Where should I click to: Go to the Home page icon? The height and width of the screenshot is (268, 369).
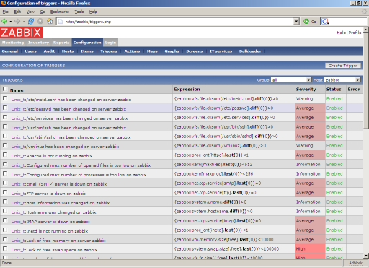50,21
